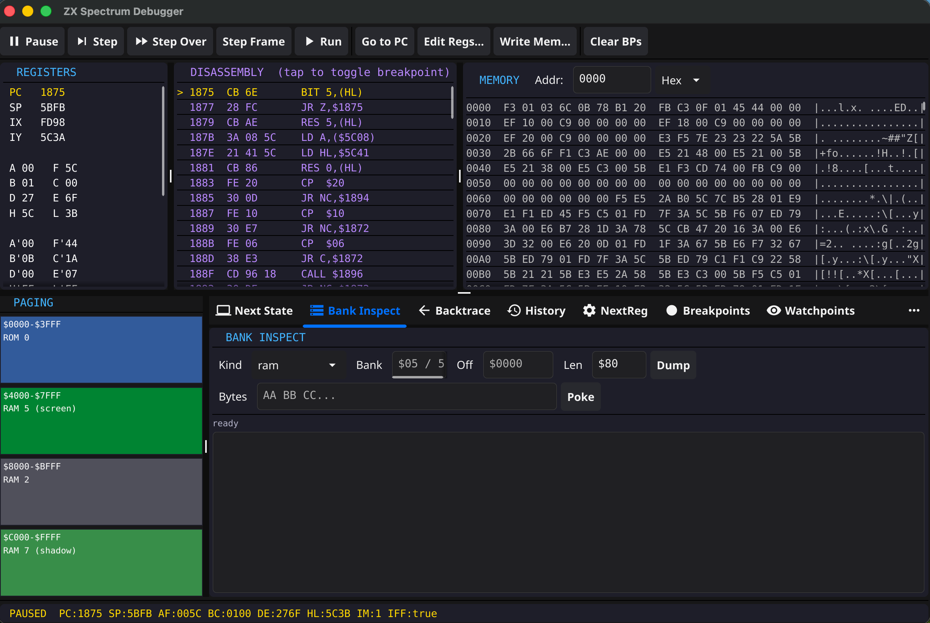Click the IX FD98 register row
This screenshot has width=930, height=623.
(83, 122)
